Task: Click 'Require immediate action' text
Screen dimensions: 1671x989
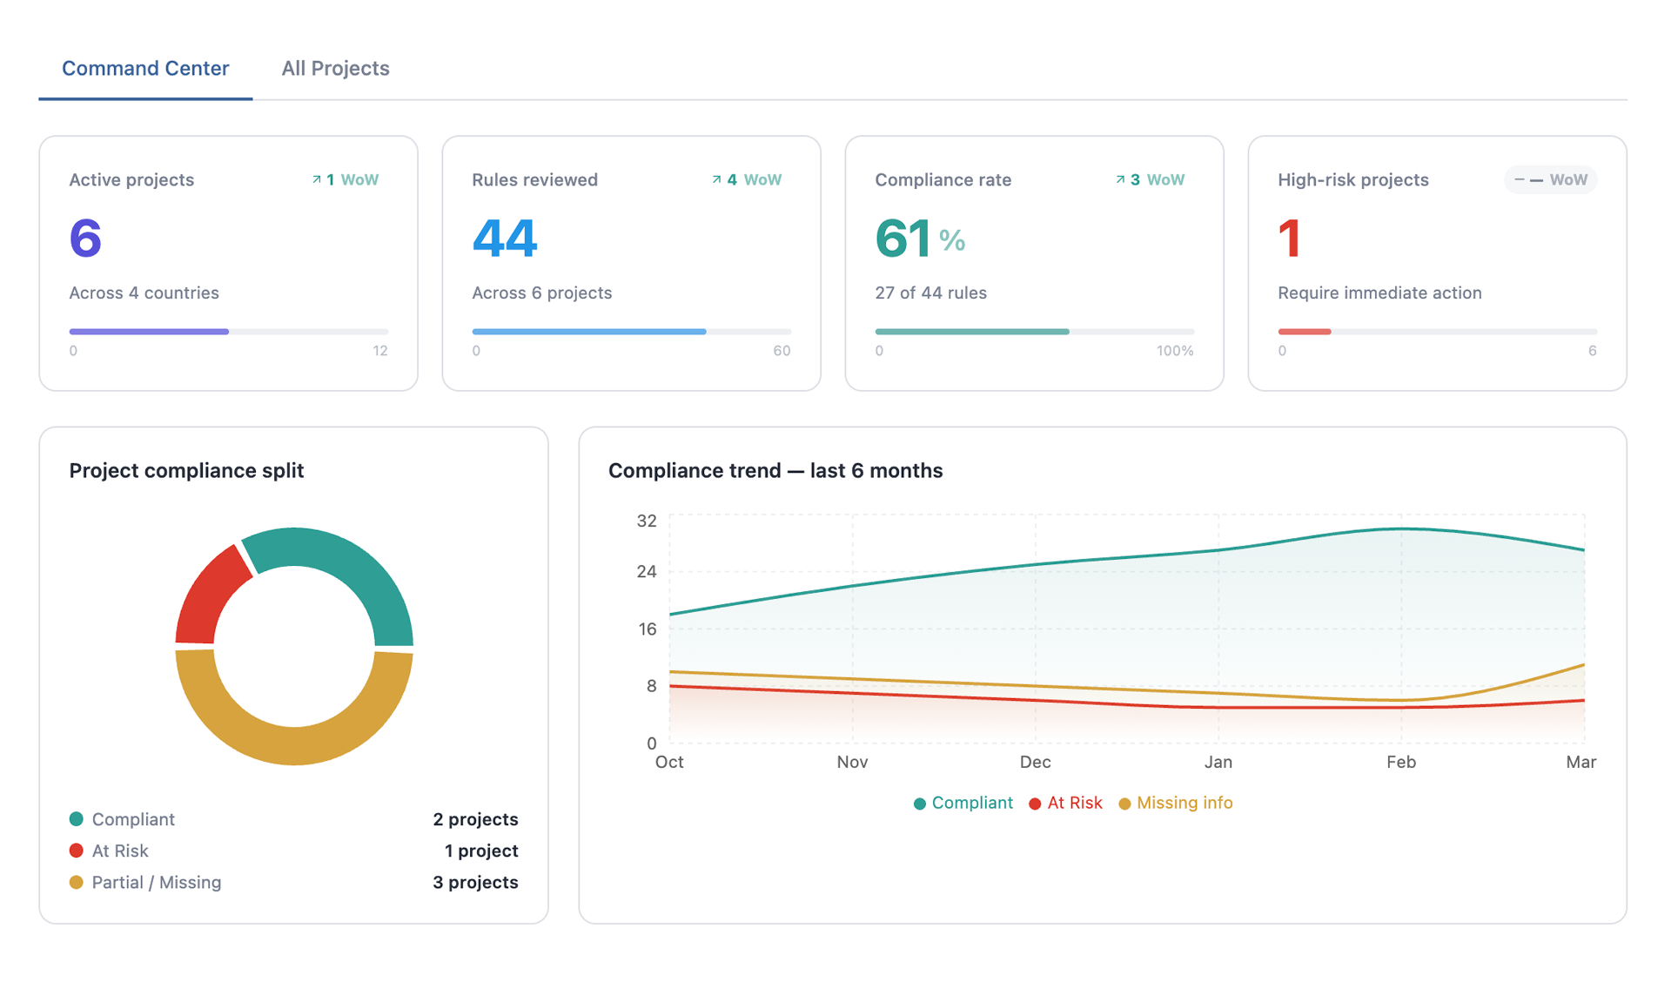Action: [1379, 293]
